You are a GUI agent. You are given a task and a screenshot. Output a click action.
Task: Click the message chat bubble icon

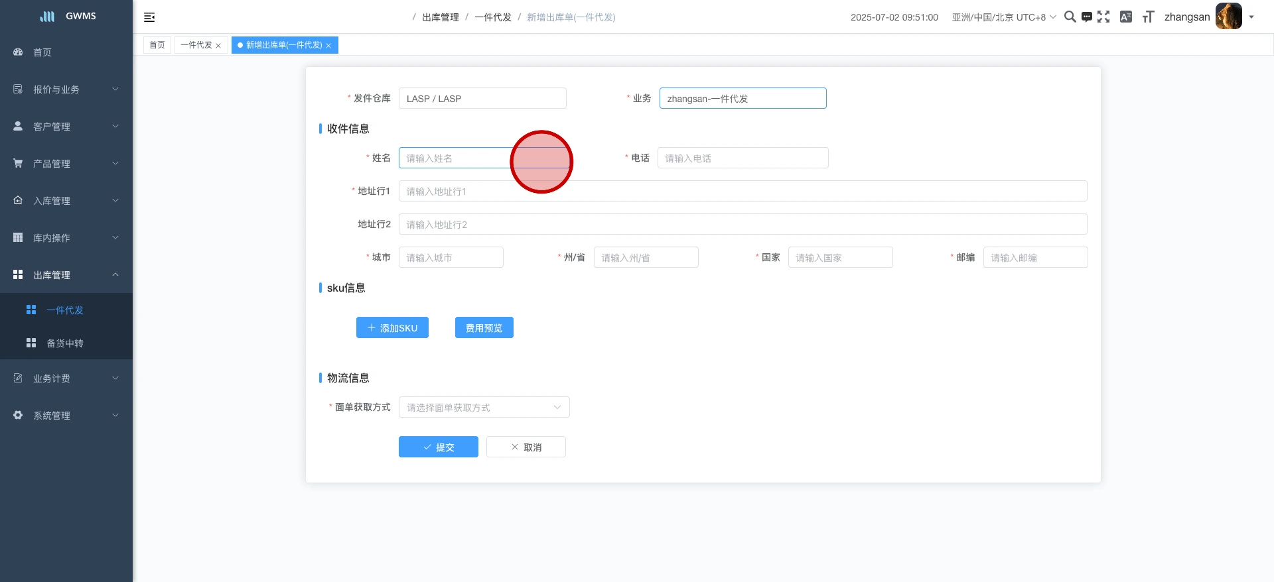1087,17
